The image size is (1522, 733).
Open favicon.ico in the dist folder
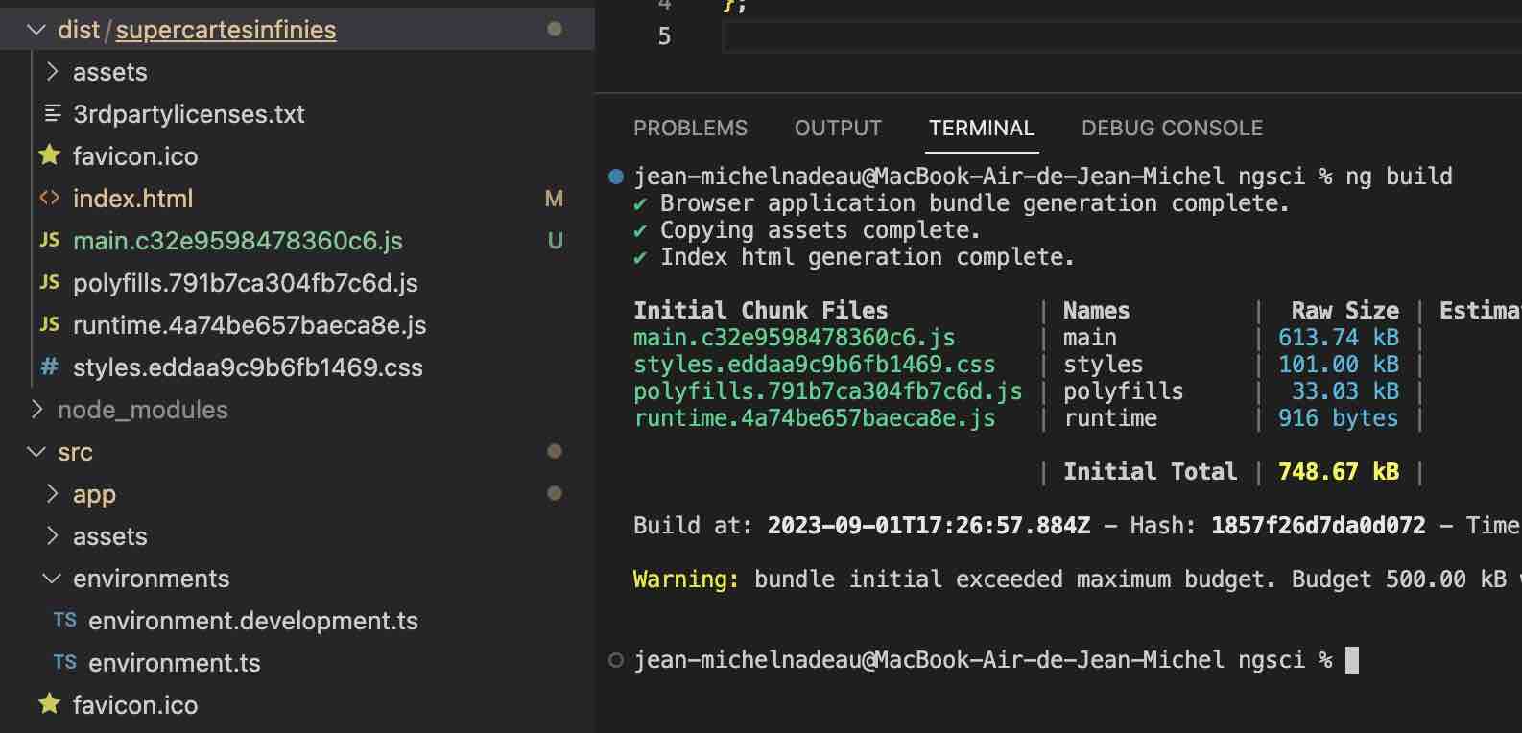(135, 156)
